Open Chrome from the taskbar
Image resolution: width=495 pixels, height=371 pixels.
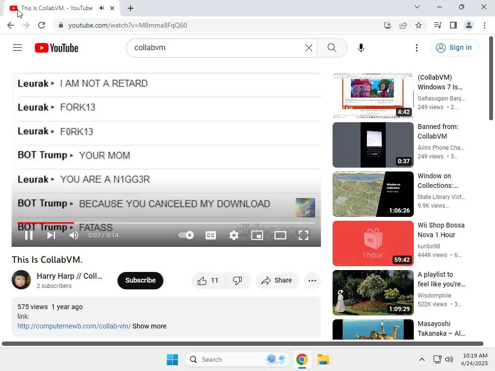point(302,359)
